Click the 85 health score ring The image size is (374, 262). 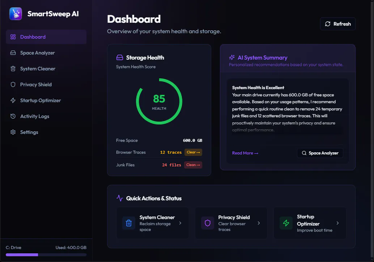point(159,101)
